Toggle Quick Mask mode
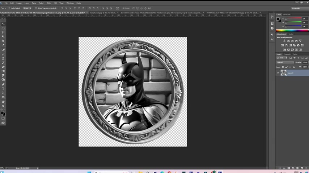Viewport: 309px width, 173px height. (x=3, y=119)
